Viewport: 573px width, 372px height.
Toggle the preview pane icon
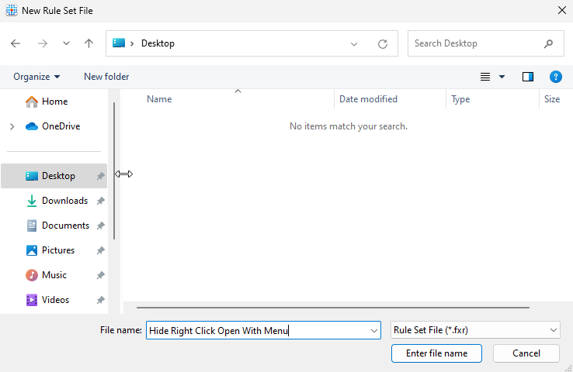click(528, 77)
